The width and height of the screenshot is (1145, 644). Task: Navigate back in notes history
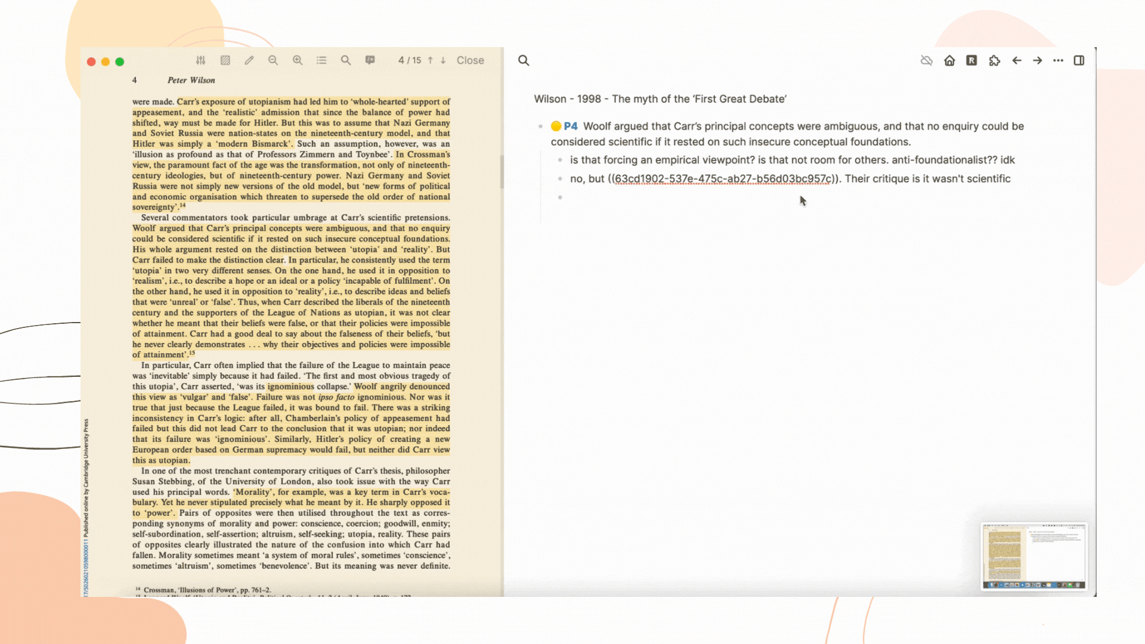(x=1017, y=60)
